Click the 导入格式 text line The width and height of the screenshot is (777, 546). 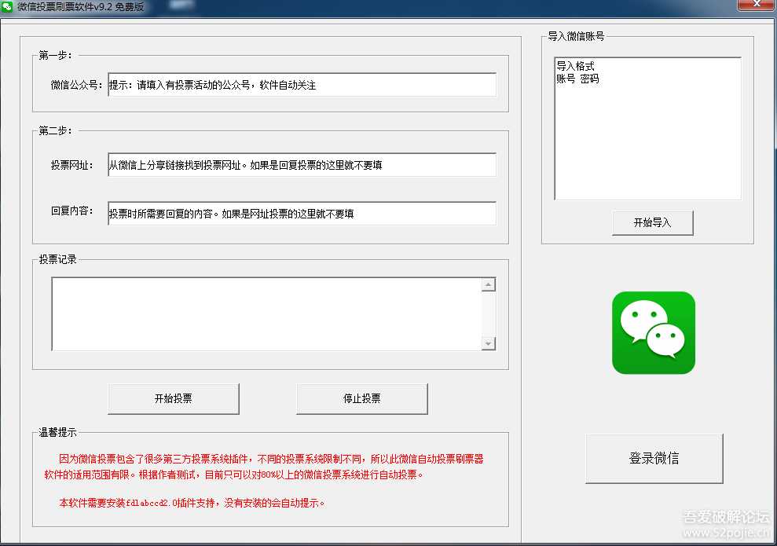(x=575, y=66)
